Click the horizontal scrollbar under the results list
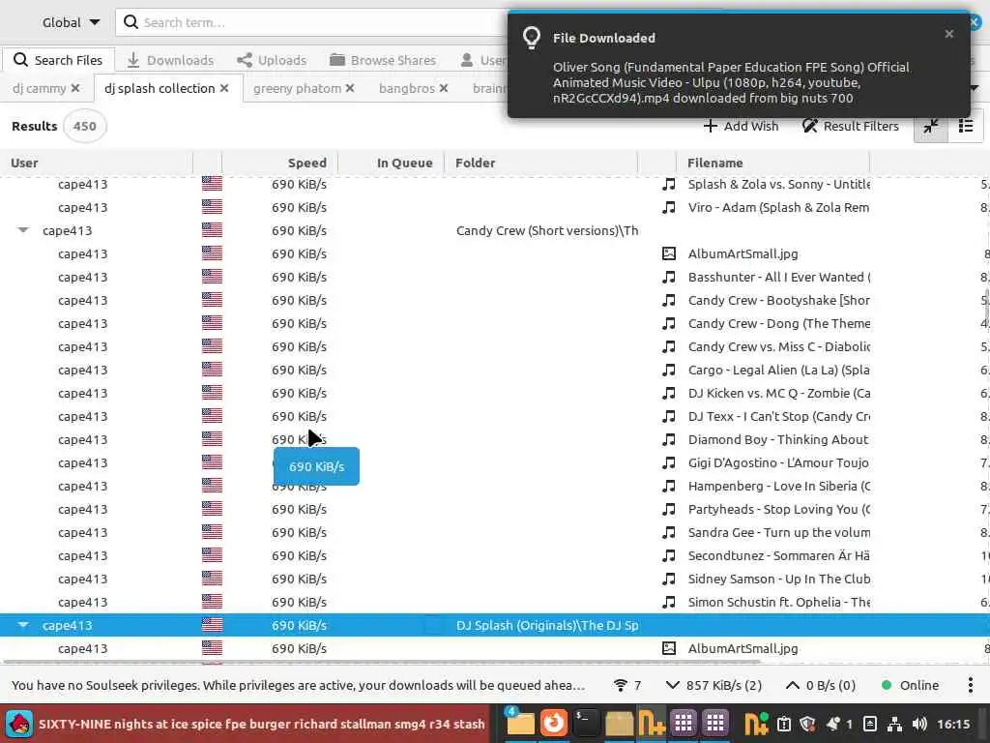The image size is (990, 743). pyautogui.click(x=381, y=662)
